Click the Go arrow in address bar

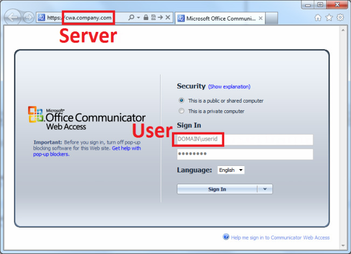tap(160, 17)
